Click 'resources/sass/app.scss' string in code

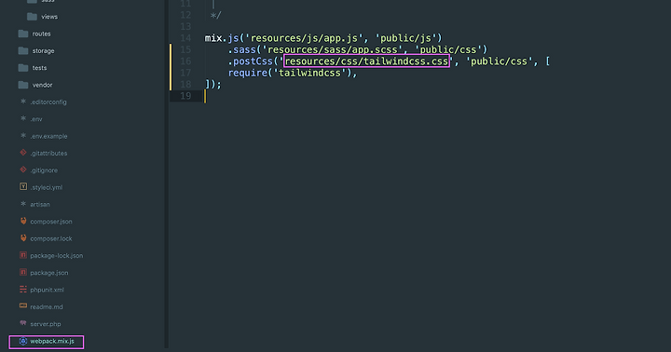[332, 49]
